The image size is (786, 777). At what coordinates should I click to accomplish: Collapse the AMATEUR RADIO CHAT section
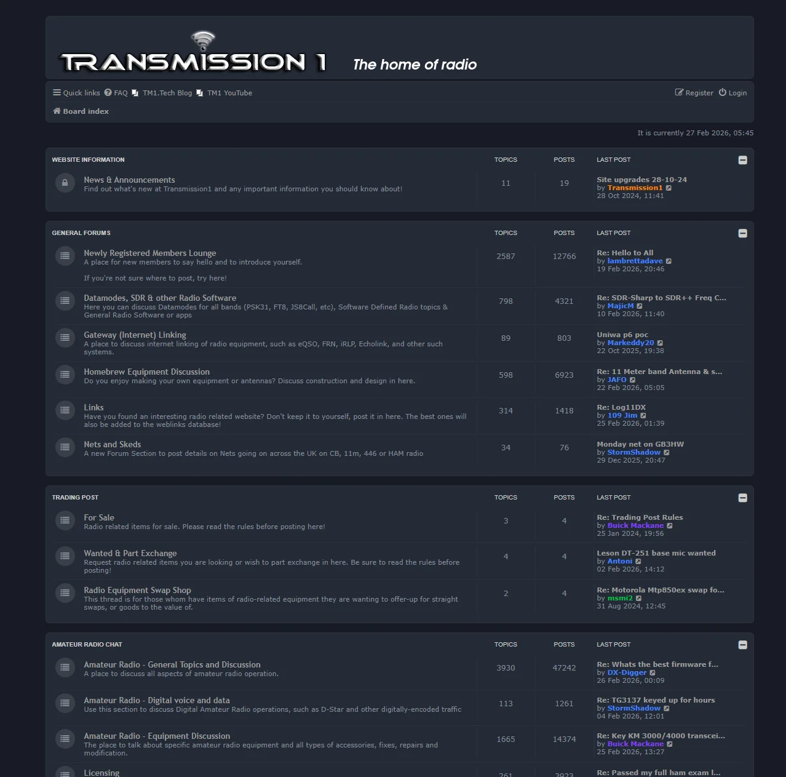[x=742, y=644]
